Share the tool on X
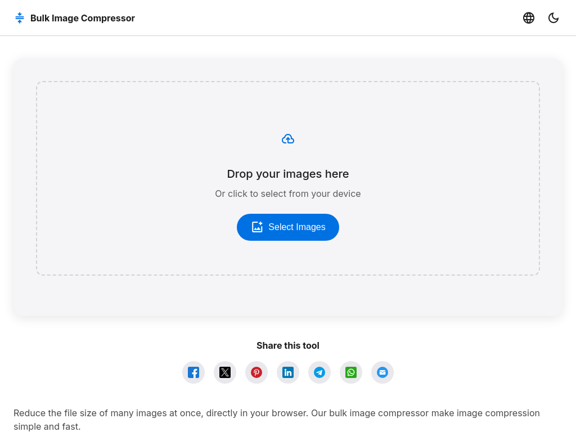Screen dimensions: 576x432 click(225, 372)
